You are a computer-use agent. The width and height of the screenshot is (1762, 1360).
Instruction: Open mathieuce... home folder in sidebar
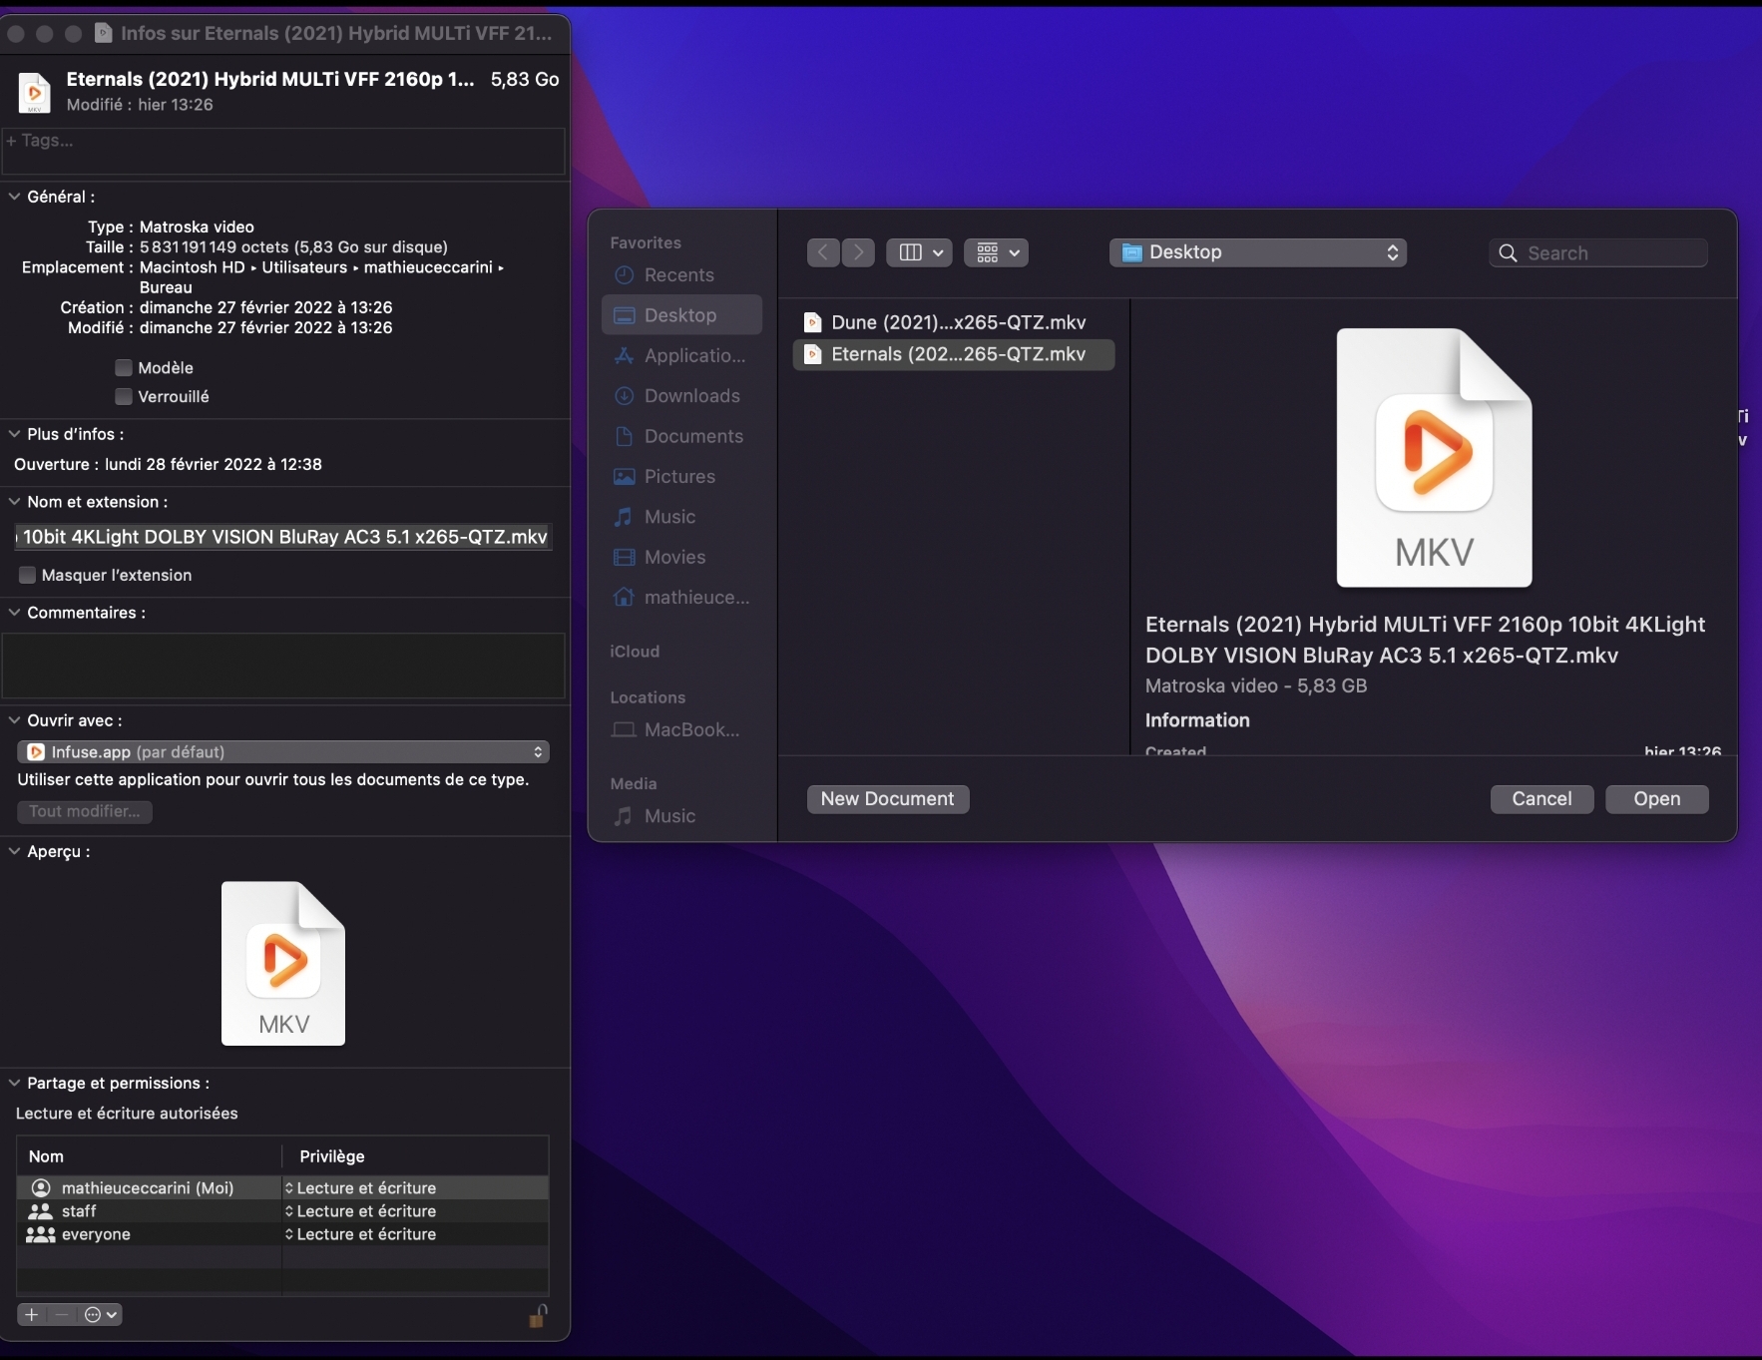point(681,598)
